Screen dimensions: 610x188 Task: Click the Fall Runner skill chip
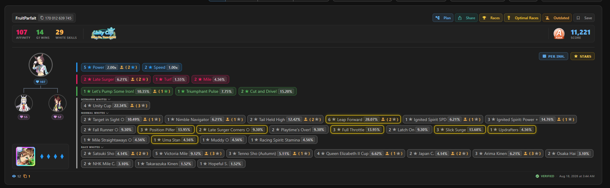pos(108,130)
